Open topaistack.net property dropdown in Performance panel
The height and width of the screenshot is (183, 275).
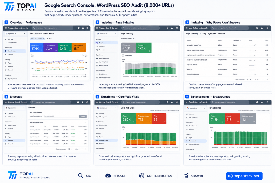(x=15, y=33)
